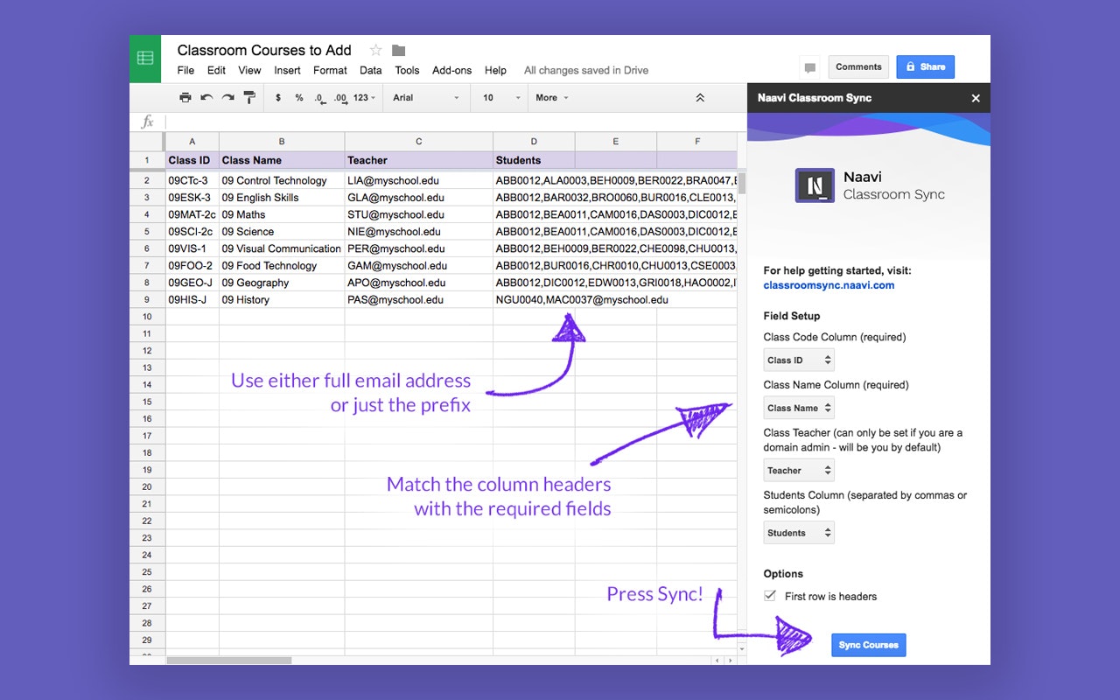Open the Students Column dropdown
1120x700 pixels.
[799, 533]
